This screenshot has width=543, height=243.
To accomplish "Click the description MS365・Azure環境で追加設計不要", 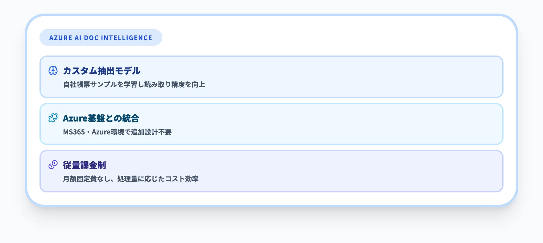I will pyautogui.click(x=117, y=132).
